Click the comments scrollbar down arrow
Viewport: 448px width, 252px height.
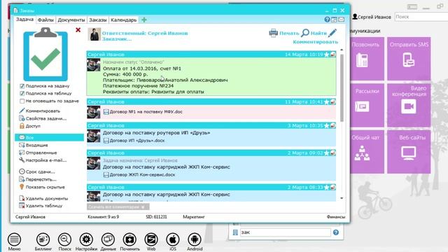342,198
